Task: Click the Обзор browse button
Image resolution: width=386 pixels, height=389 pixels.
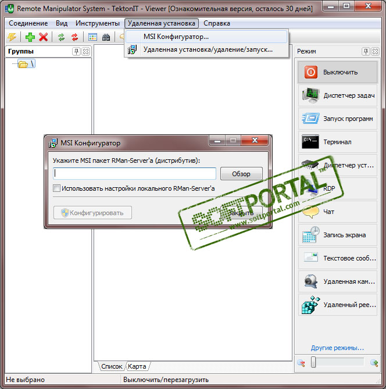Action: click(241, 174)
